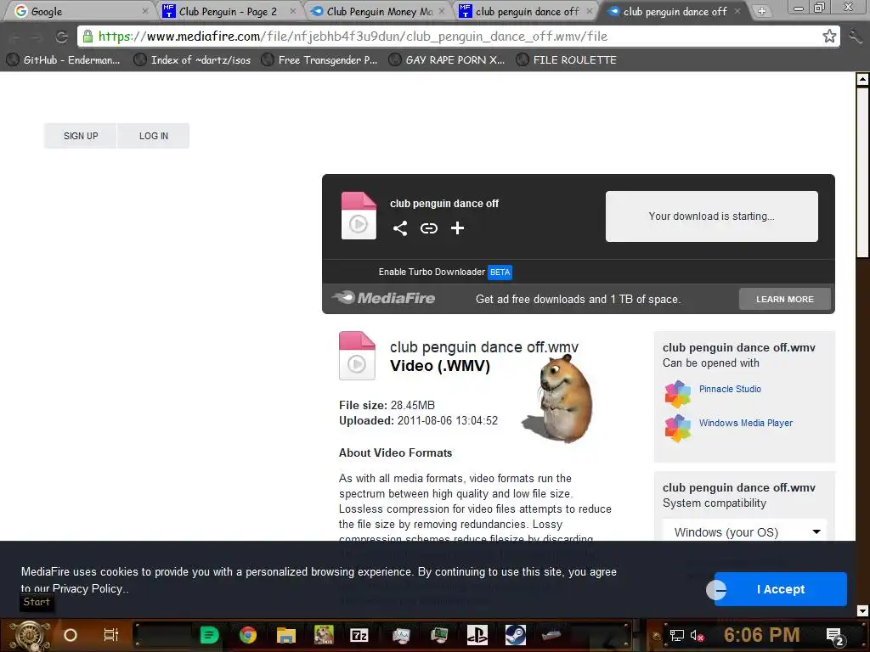
Task: Click the Pinnacle Studio pinwheel icon
Action: click(x=677, y=394)
